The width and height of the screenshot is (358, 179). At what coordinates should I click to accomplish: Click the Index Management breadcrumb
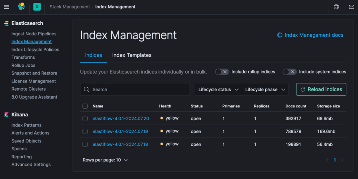click(115, 7)
